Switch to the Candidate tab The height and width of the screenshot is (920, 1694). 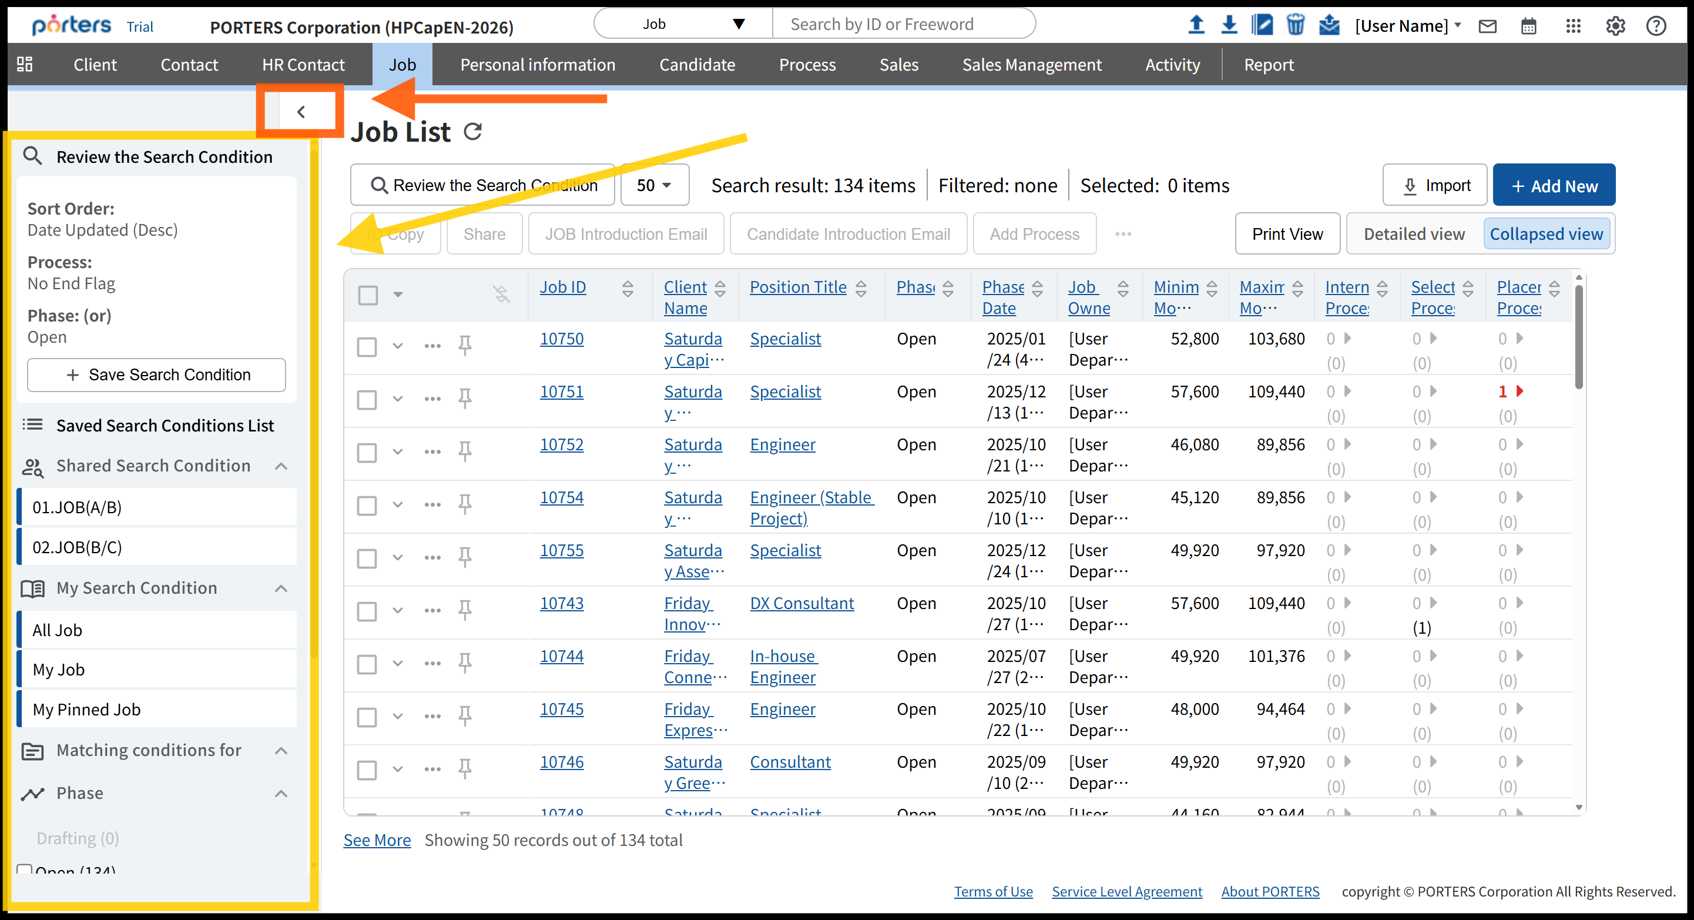point(696,65)
